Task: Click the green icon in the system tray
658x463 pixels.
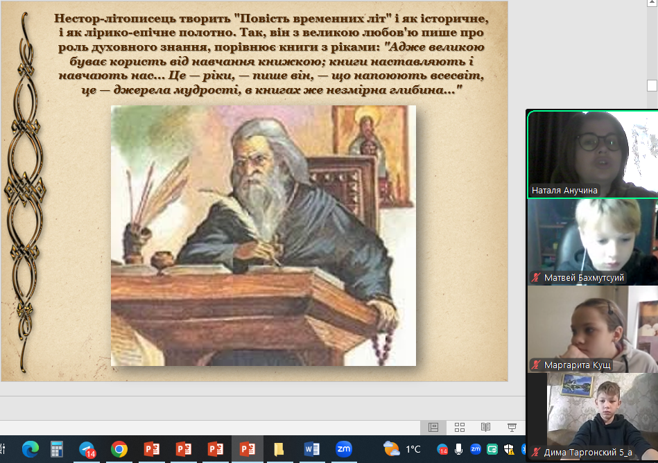Action: 492,450
